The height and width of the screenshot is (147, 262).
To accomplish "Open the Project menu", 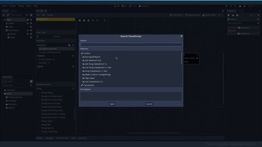I will pos(13,6).
